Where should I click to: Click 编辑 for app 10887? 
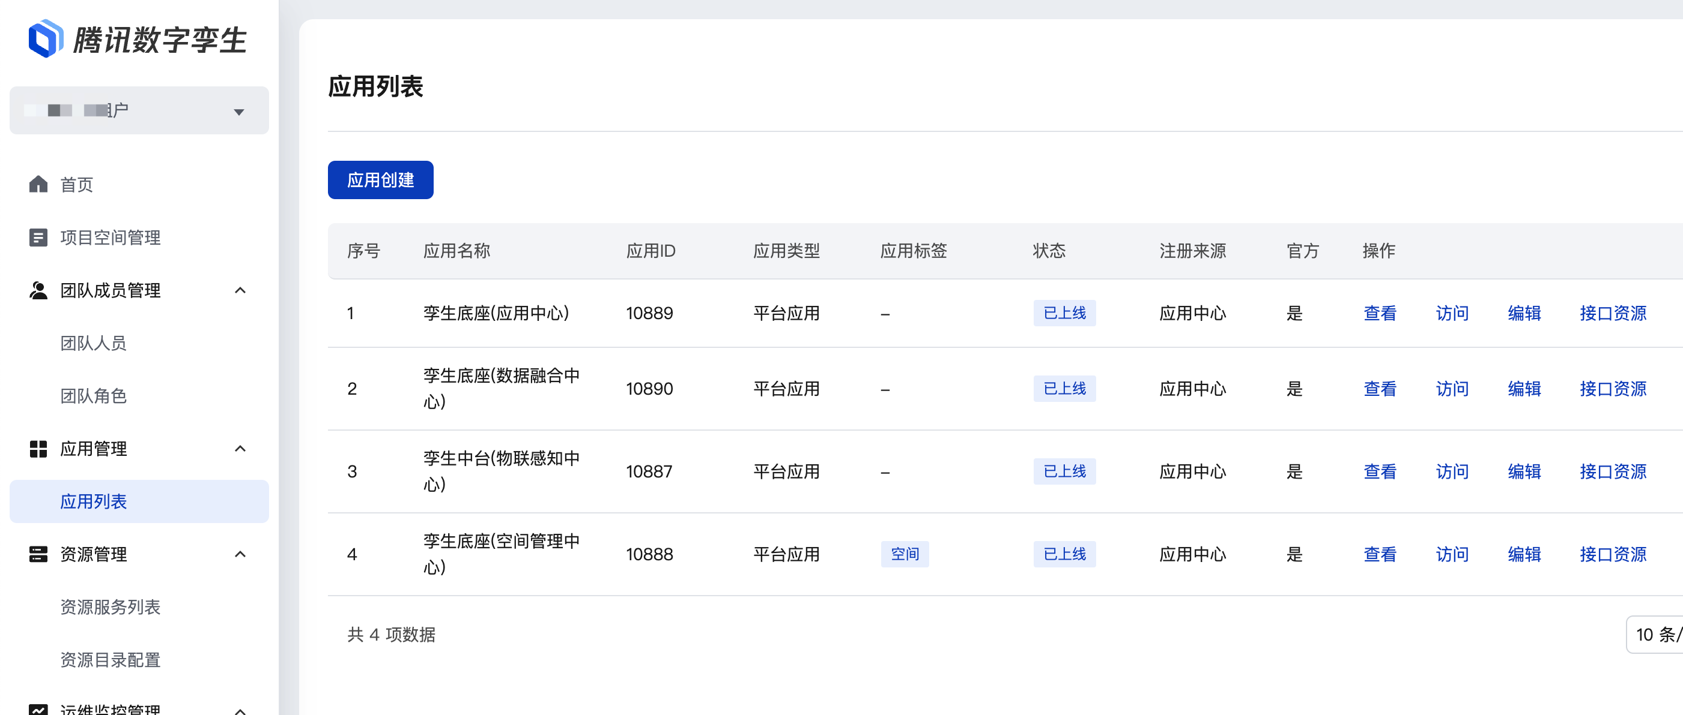pyautogui.click(x=1524, y=471)
